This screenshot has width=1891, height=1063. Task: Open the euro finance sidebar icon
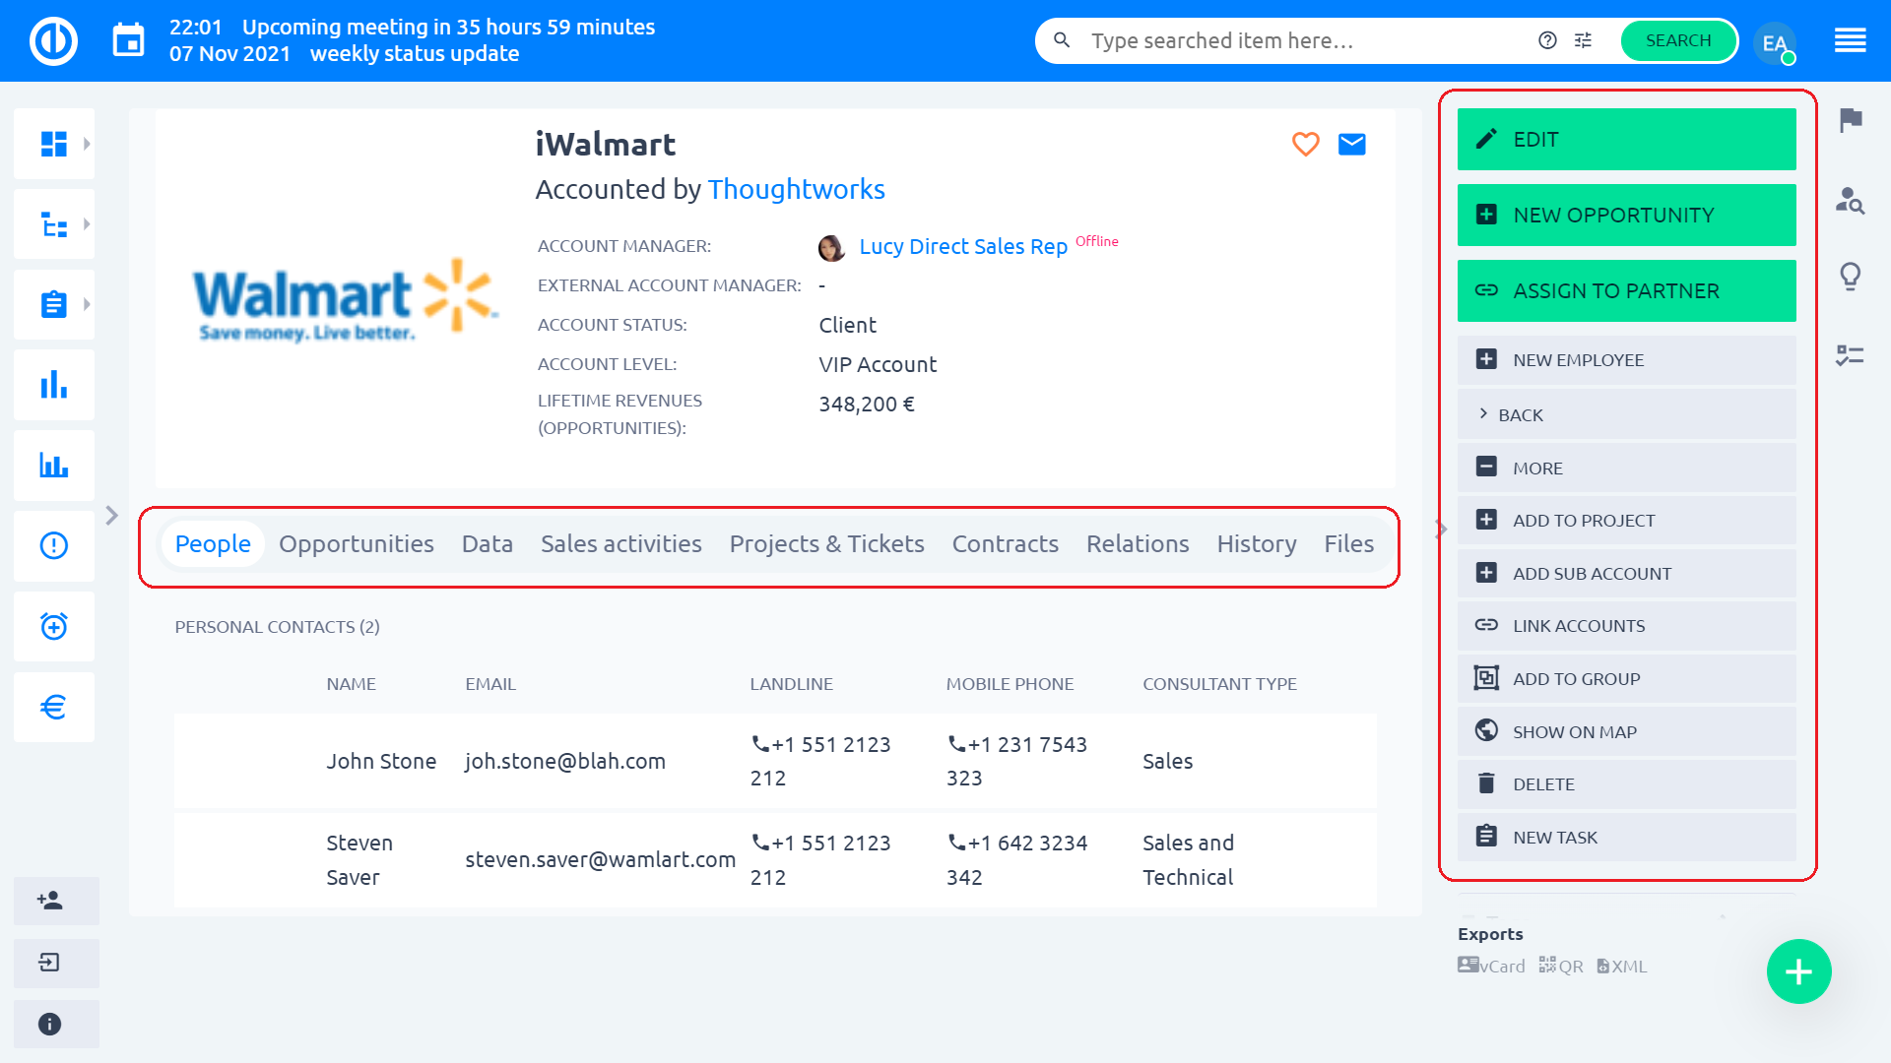tap(54, 707)
